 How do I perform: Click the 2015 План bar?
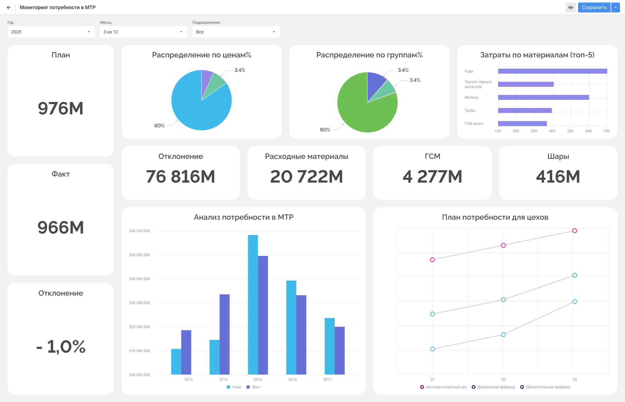[x=253, y=304]
